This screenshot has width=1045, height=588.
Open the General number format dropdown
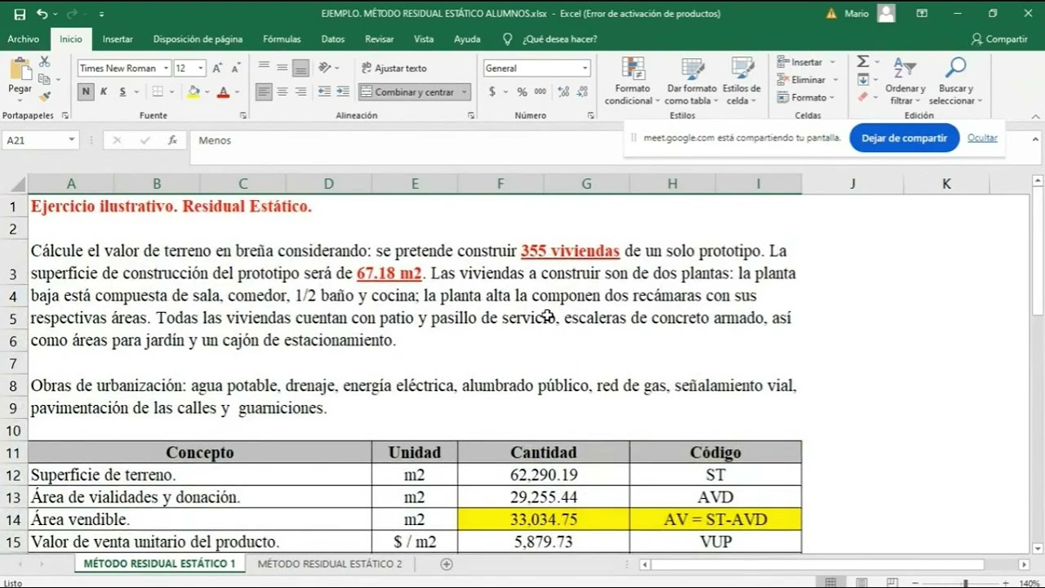[585, 69]
